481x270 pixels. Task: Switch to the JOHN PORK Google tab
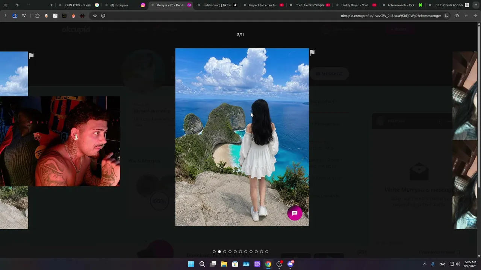click(x=79, y=5)
